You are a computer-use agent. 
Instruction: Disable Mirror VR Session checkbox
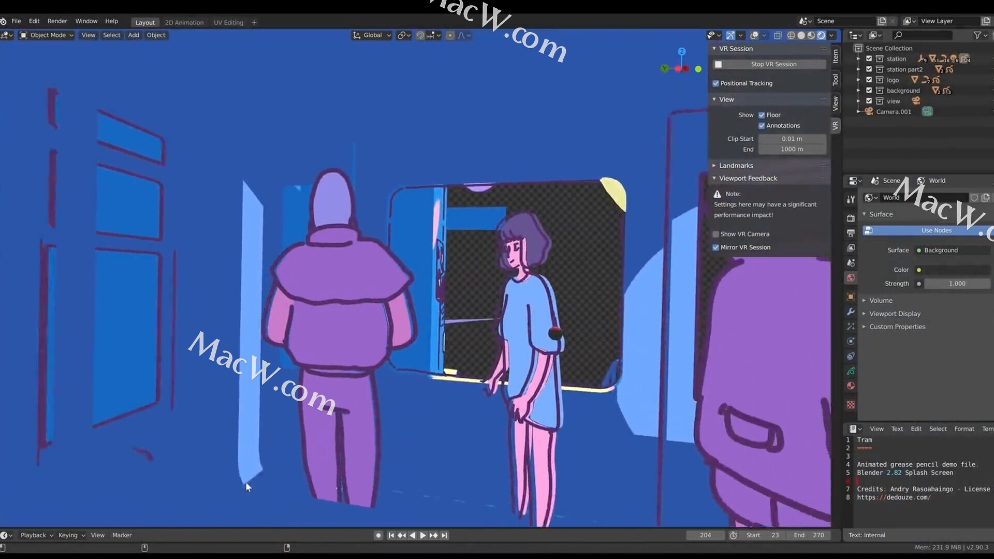tap(716, 247)
